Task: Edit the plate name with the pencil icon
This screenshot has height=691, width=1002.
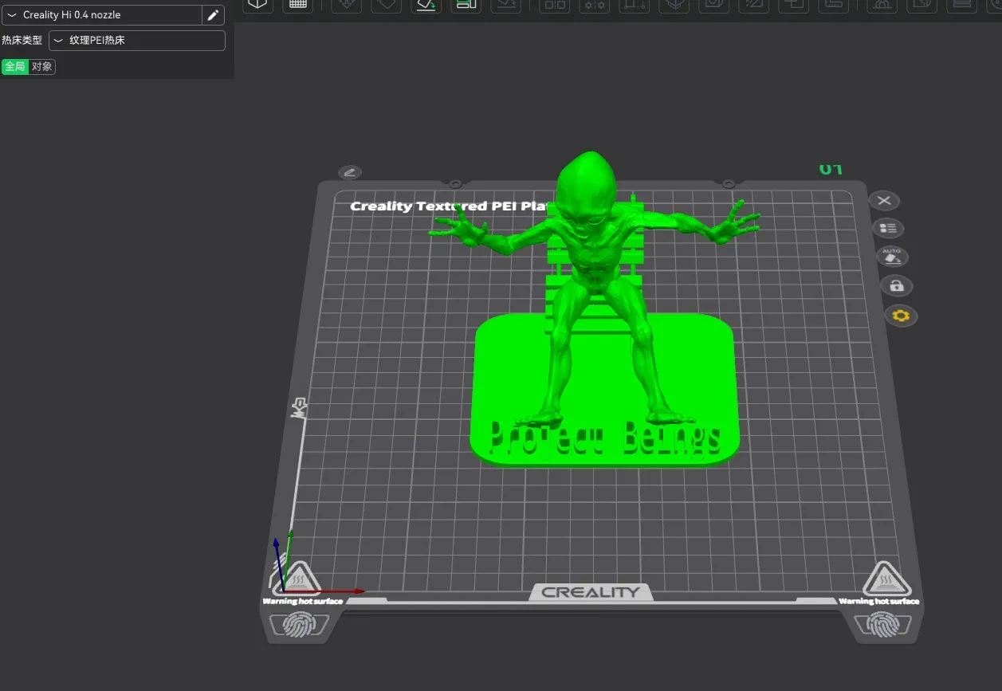Action: pyautogui.click(x=350, y=172)
